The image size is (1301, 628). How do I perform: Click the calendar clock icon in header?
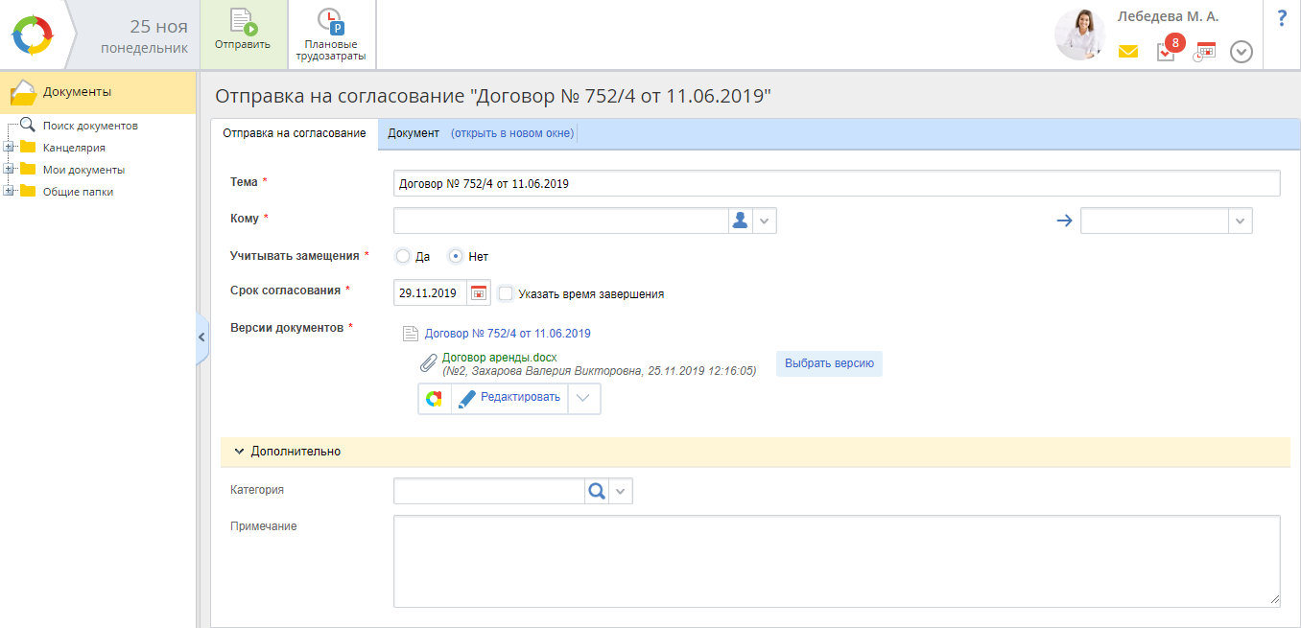pyautogui.click(x=1204, y=52)
